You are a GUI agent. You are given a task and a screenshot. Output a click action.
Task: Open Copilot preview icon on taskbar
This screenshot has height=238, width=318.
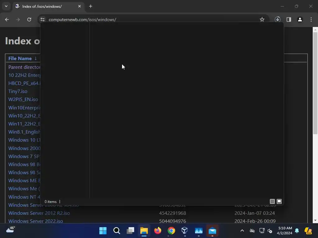[308, 231]
